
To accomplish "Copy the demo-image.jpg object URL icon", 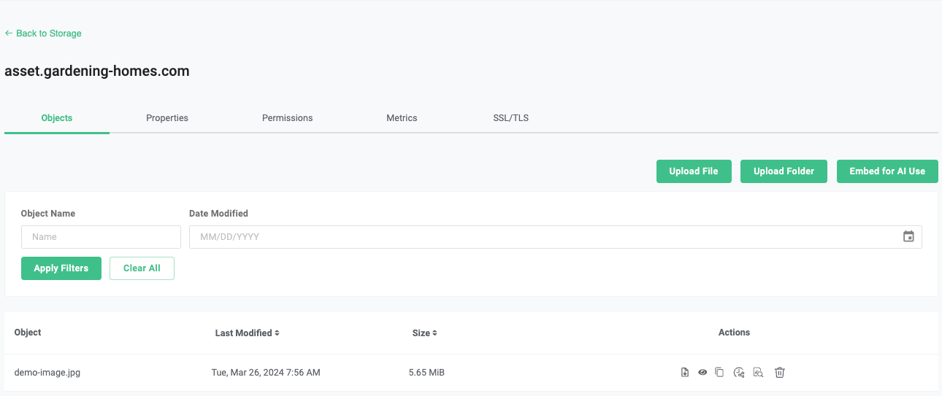I will click(x=719, y=373).
